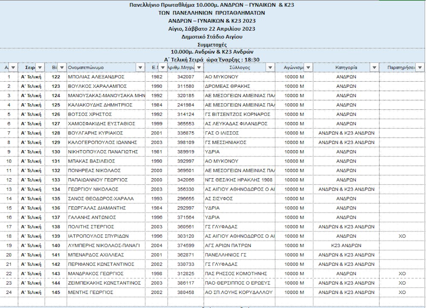Select the cell with bib number 145

click(x=56, y=292)
